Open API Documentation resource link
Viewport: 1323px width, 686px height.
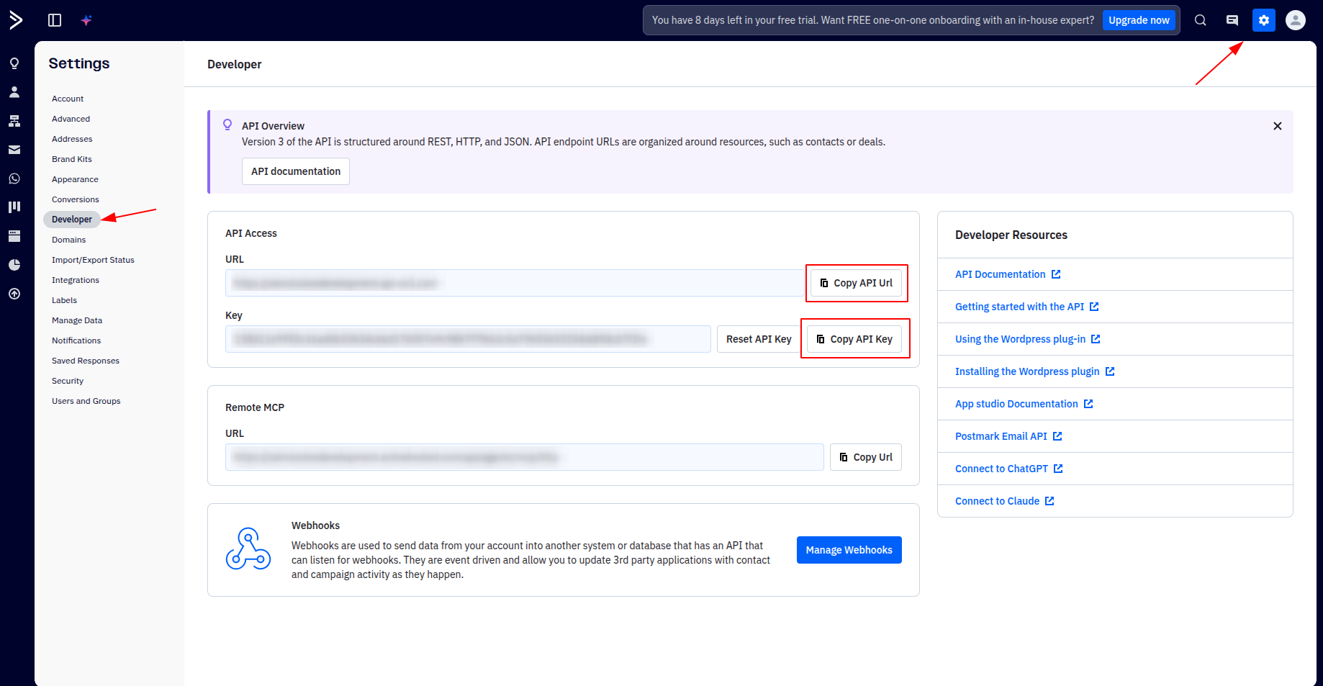pyautogui.click(x=1008, y=274)
